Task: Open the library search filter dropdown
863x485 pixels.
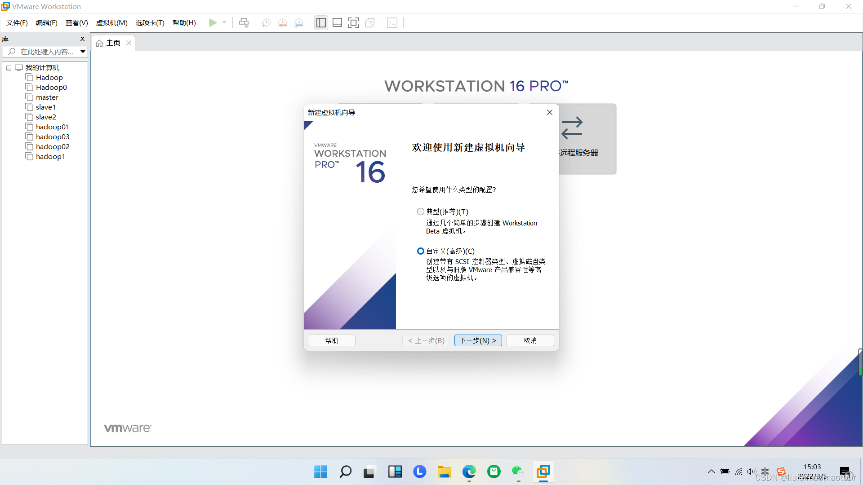Action: click(83, 52)
